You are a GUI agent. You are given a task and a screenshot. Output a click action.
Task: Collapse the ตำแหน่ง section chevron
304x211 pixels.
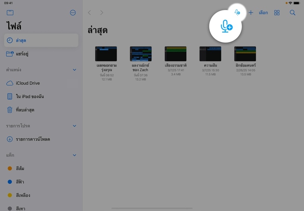[74, 70]
